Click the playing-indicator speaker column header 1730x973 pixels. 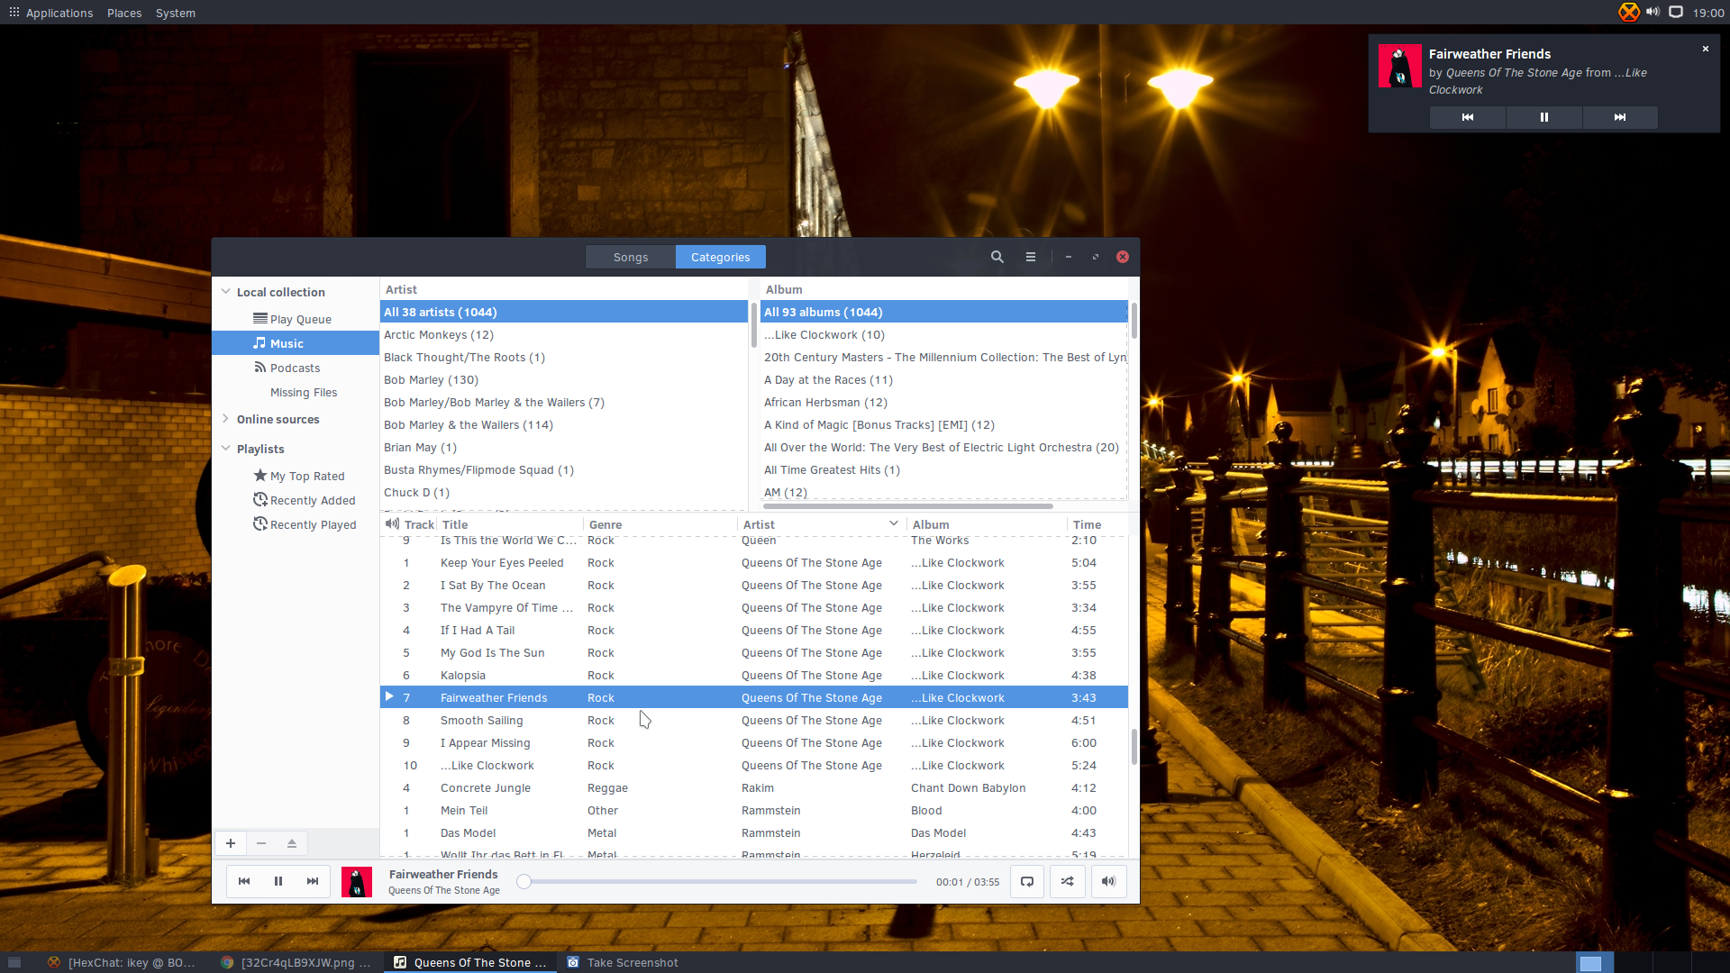(x=392, y=523)
